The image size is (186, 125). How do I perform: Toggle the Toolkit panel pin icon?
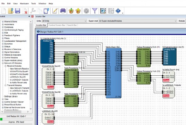[29, 16]
